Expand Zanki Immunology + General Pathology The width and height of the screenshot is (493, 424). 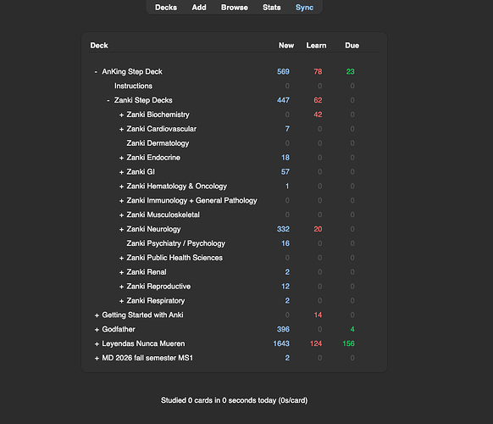121,201
